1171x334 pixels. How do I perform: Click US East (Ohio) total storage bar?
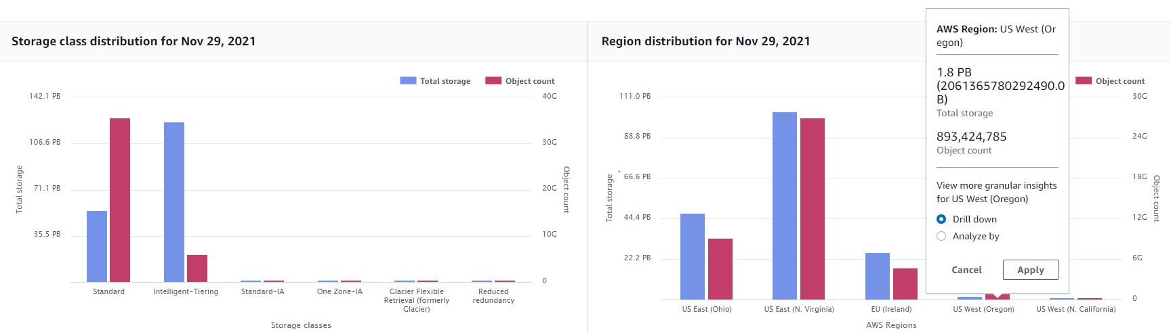[693, 256]
